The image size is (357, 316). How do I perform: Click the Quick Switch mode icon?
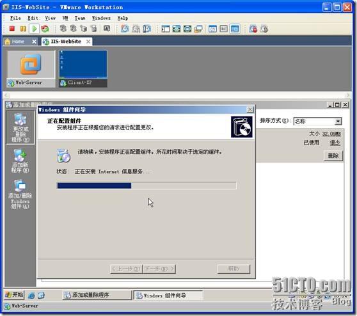(187, 29)
